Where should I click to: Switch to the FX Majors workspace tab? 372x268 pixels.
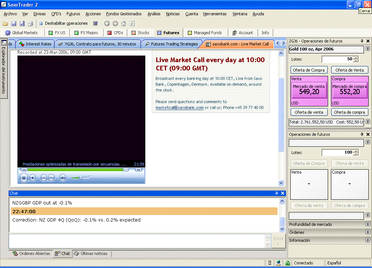86,33
